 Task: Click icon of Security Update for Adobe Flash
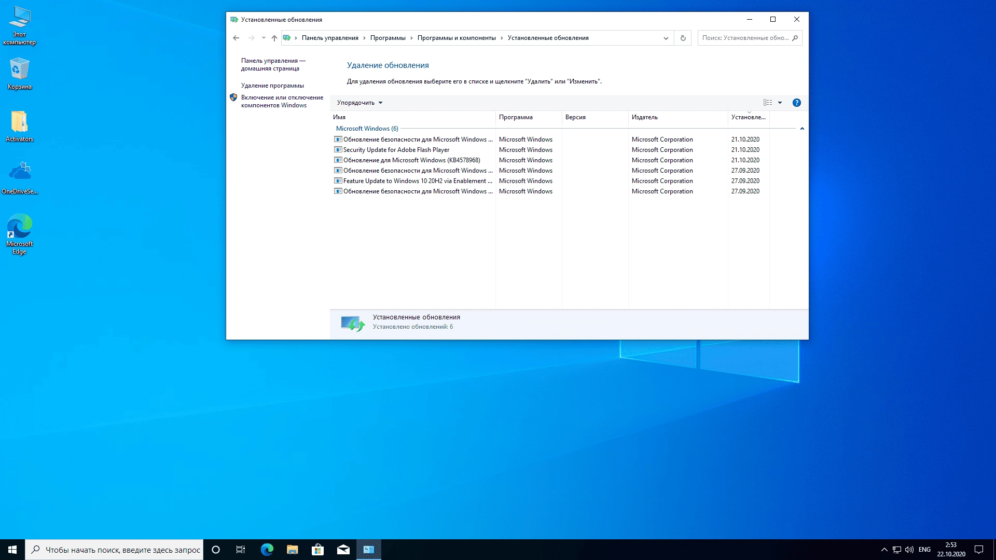(x=338, y=150)
